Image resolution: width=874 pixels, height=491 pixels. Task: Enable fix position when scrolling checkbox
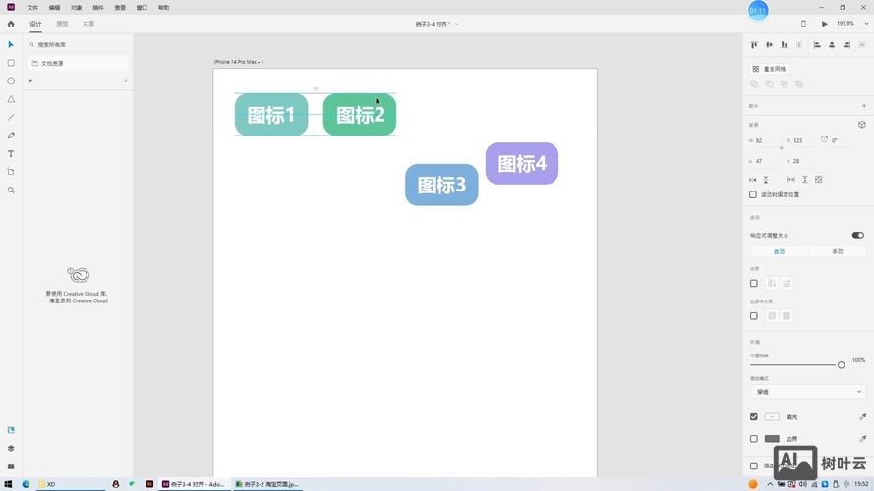pyautogui.click(x=753, y=194)
